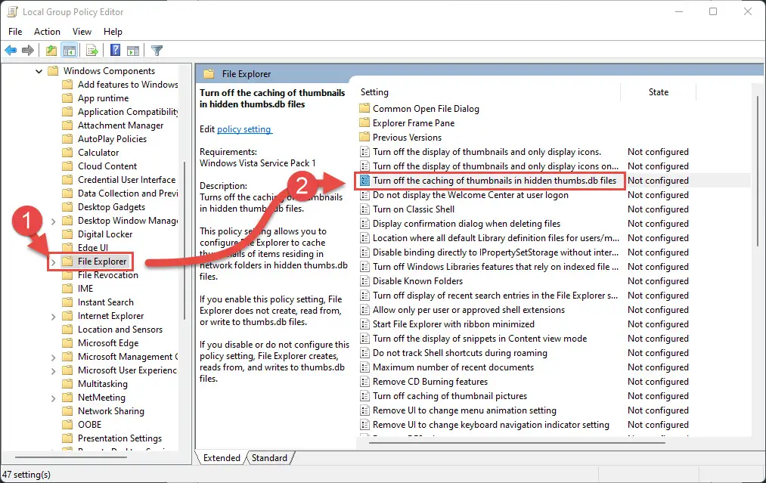
Task: Click the tree pane vertical scrollbar
Action: 185,240
